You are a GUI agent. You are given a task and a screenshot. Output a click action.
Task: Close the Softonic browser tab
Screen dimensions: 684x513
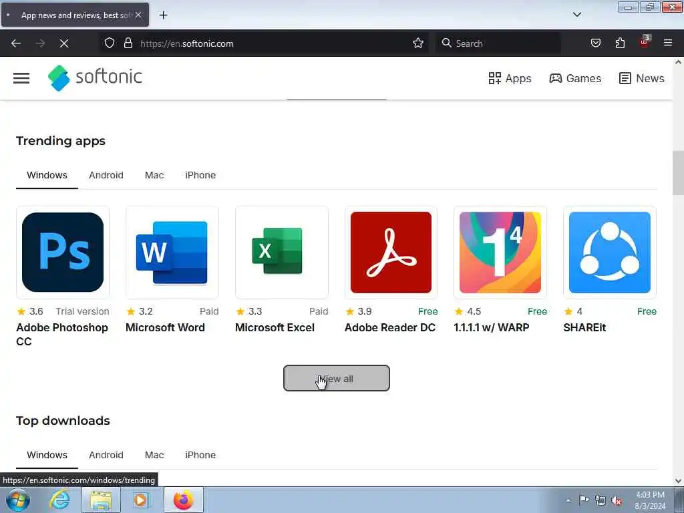138,15
